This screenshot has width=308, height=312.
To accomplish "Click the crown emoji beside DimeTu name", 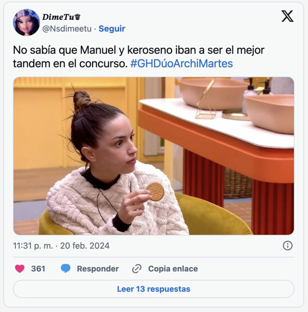I will click(x=78, y=17).
